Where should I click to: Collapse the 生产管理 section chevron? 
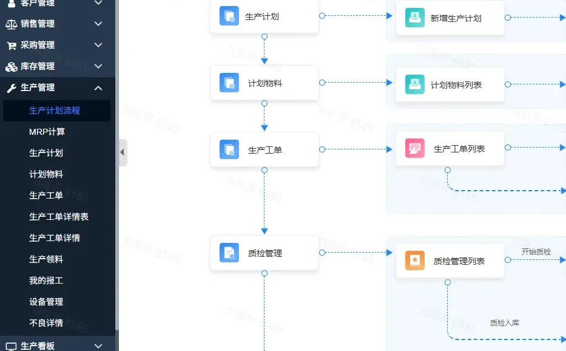[99, 87]
